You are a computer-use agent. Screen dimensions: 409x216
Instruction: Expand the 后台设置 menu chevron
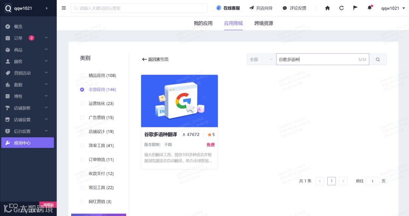[46, 131]
